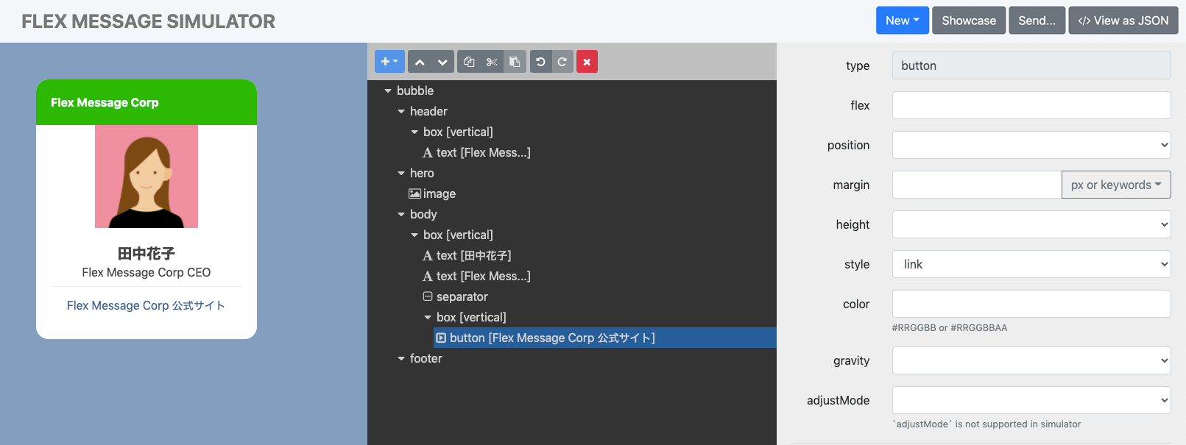Click the color hex input field
1186x445 pixels.
pyautogui.click(x=1031, y=304)
